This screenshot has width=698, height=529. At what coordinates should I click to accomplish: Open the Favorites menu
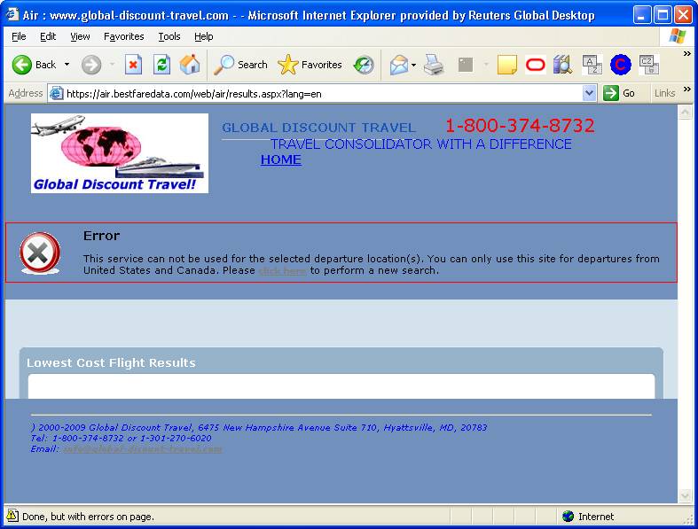tap(124, 36)
